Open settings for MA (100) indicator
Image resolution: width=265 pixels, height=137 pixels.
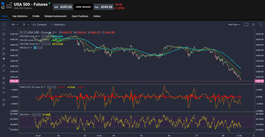click(x=46, y=44)
